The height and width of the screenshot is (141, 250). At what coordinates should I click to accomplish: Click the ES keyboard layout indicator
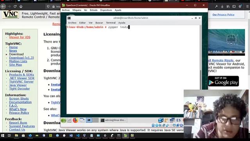click(x=179, y=120)
